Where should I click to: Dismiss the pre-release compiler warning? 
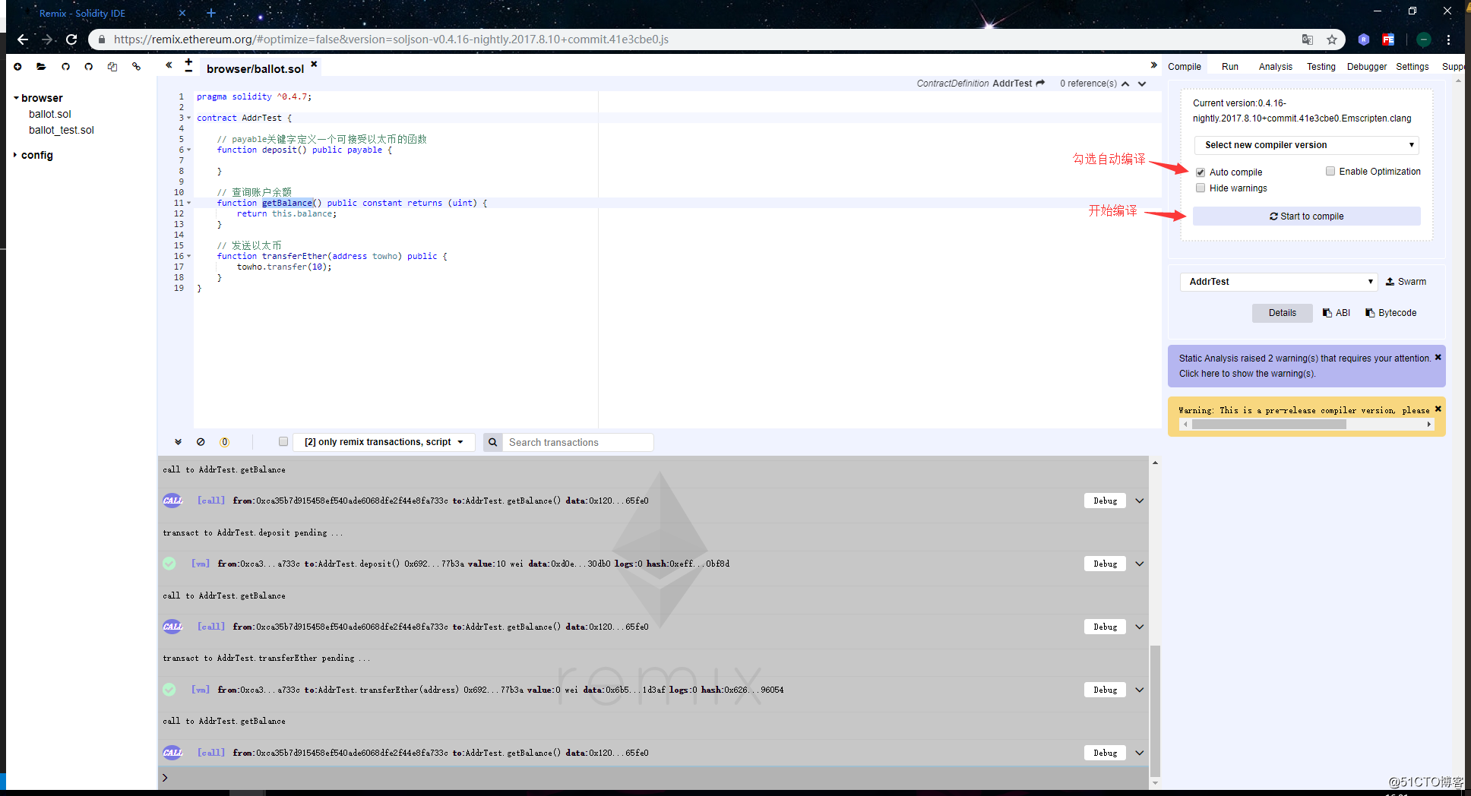(x=1438, y=409)
